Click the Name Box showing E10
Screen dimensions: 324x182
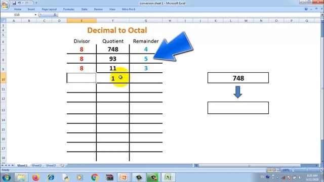(x=18, y=15)
